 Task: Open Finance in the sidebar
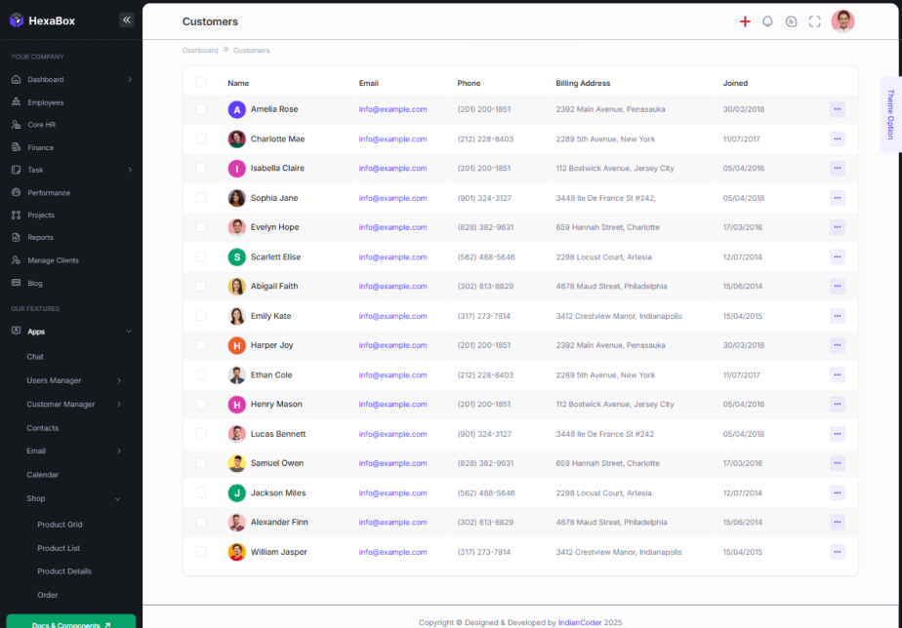[x=40, y=147]
